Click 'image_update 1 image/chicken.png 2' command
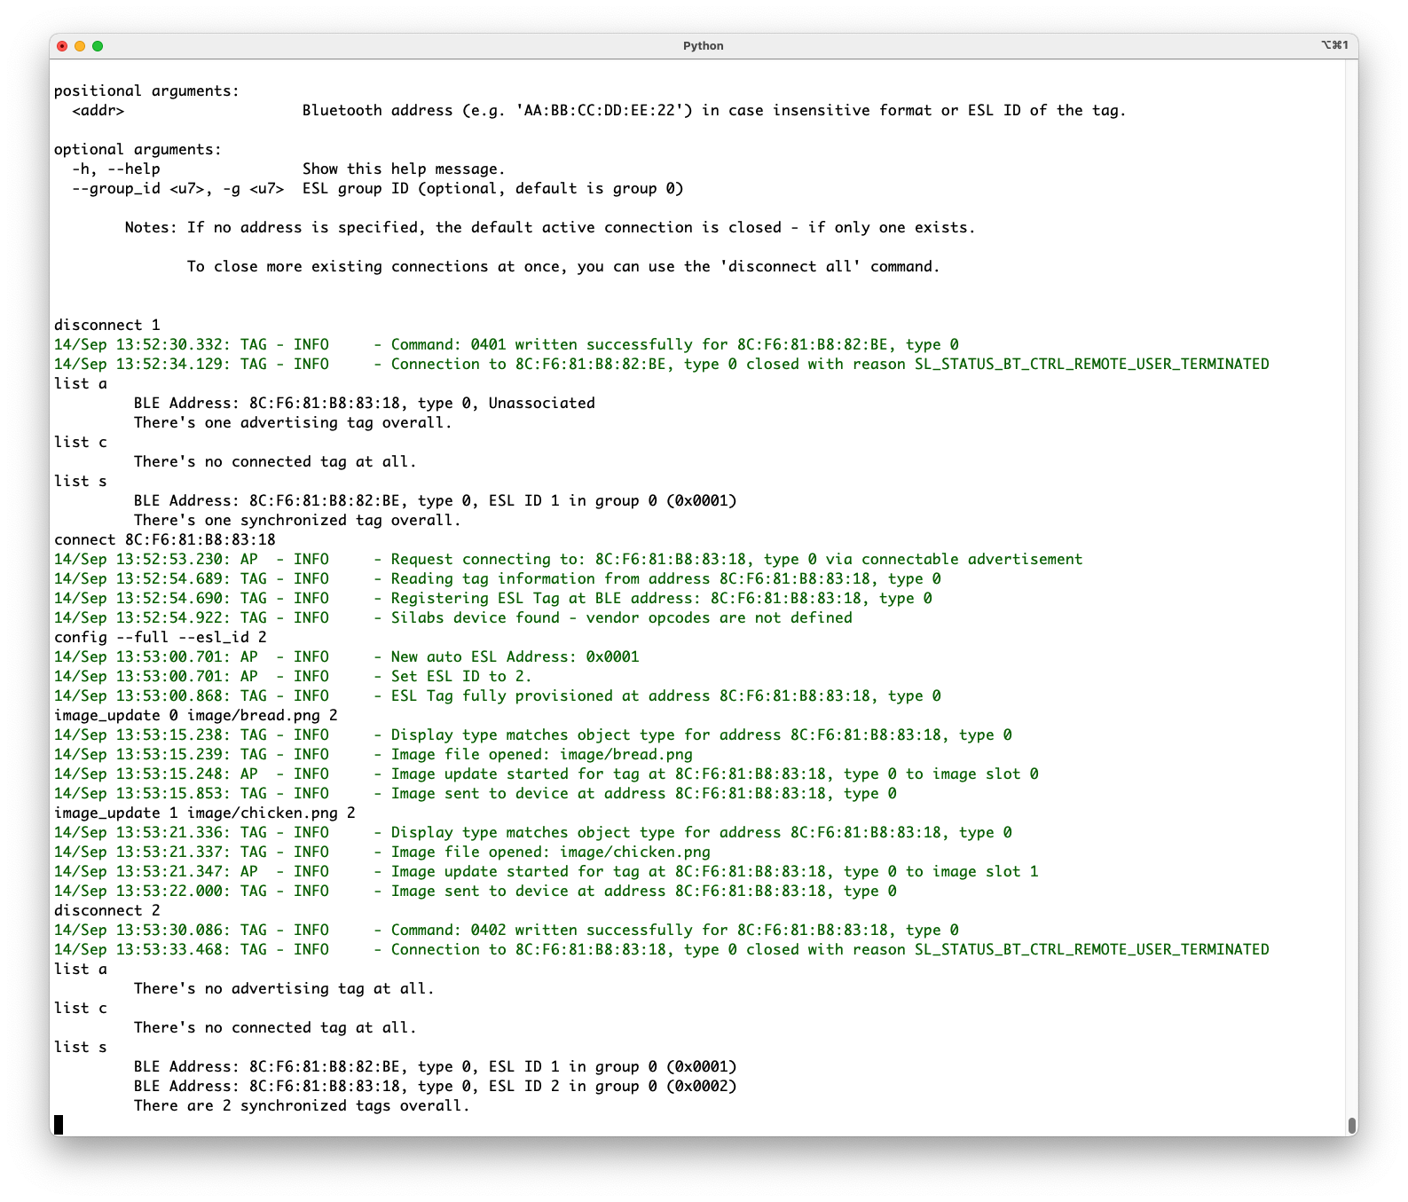 coord(205,813)
